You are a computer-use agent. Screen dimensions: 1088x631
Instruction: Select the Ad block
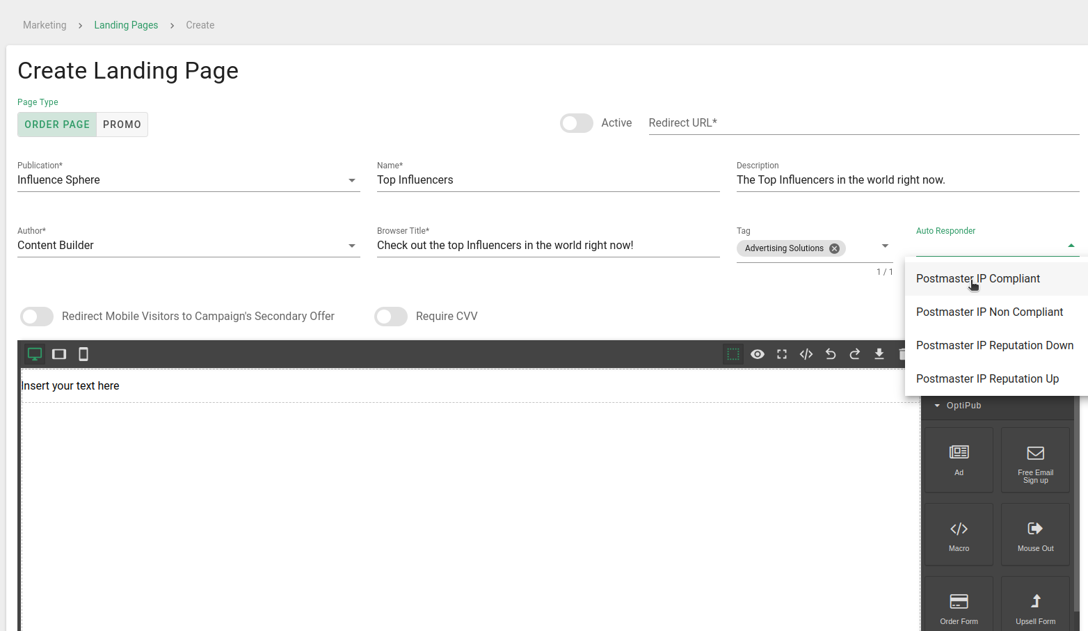959,460
